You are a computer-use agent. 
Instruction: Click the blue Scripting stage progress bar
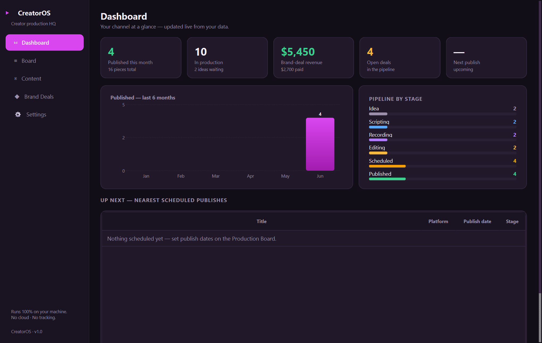(x=443, y=127)
